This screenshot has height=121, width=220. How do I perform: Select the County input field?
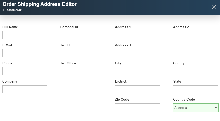point(196,71)
